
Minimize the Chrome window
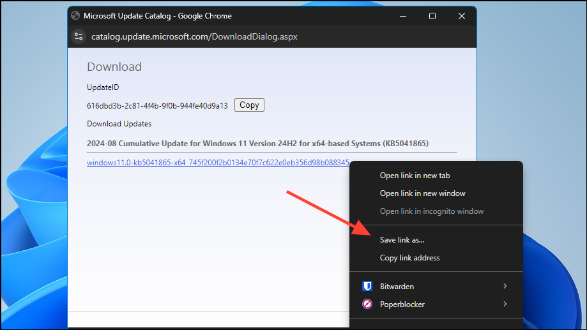click(403, 16)
